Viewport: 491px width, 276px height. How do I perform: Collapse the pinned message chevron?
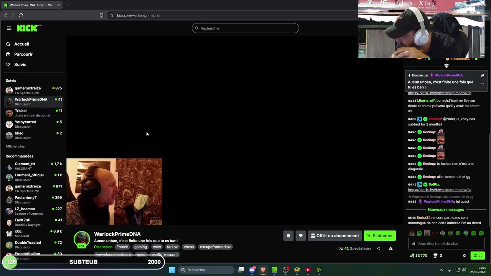(x=483, y=84)
